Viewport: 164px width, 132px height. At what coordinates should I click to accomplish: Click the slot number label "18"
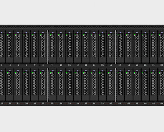(129, 65)
